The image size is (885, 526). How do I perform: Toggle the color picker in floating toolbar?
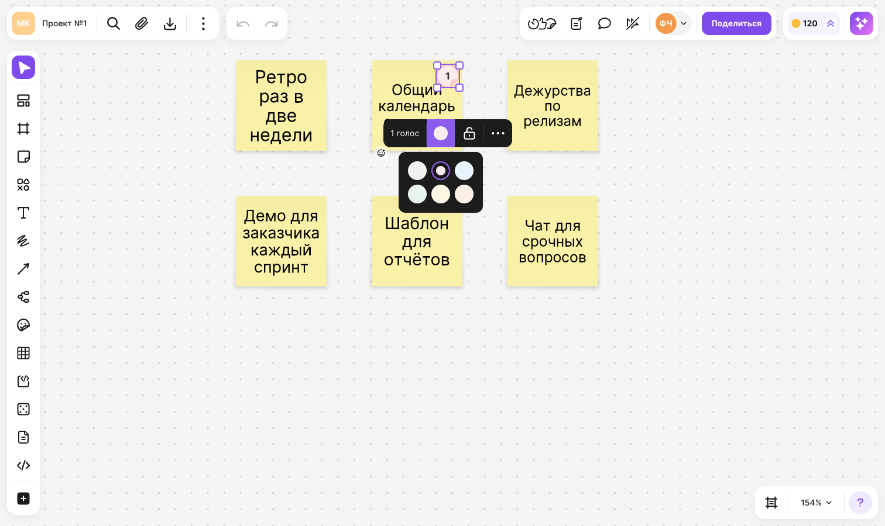point(441,133)
